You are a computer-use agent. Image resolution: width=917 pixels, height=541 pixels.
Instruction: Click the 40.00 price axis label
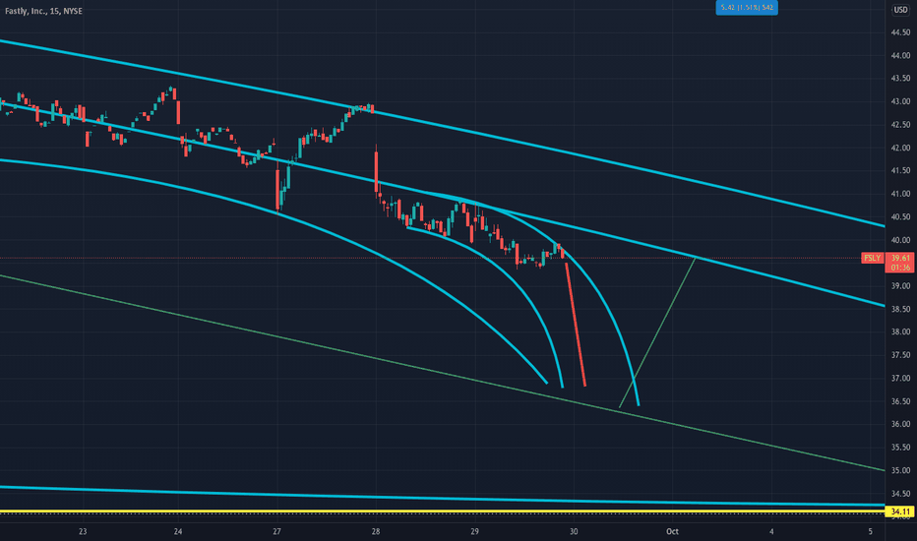900,240
